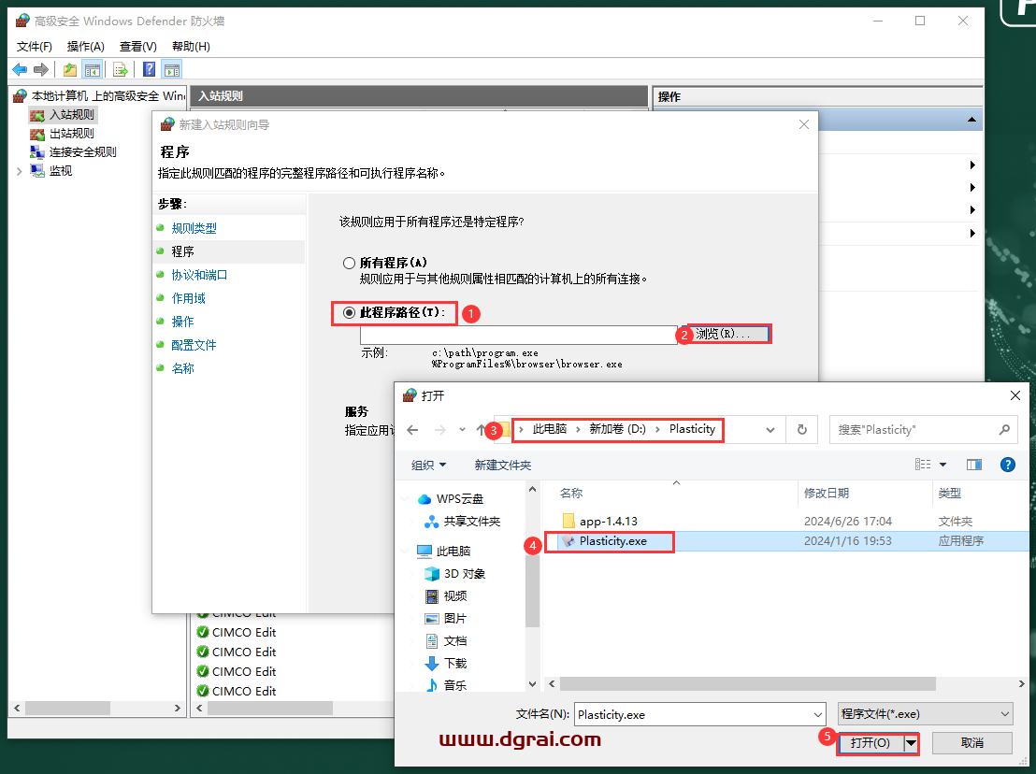Viewport: 1036px width, 774px height.
Task: Click 新加卷 (D:) in the address breadcrumb
Action: pos(618,429)
